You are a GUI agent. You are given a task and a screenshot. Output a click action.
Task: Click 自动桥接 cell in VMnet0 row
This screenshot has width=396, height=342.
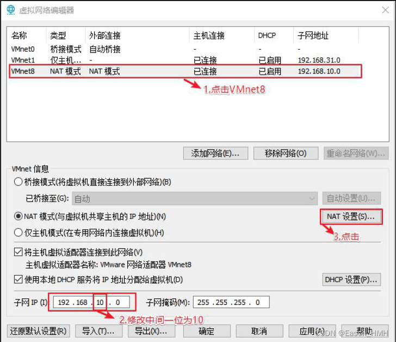tap(105, 49)
